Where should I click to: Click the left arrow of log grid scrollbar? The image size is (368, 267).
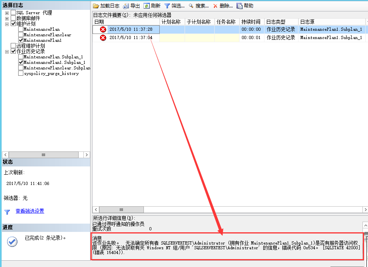pos(96,210)
